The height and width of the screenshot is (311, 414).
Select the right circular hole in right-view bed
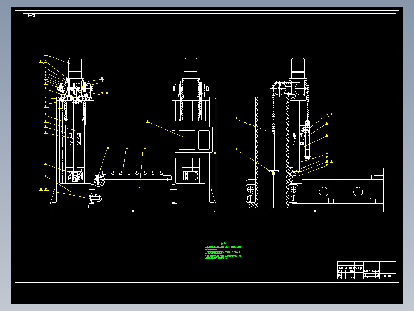(358, 192)
